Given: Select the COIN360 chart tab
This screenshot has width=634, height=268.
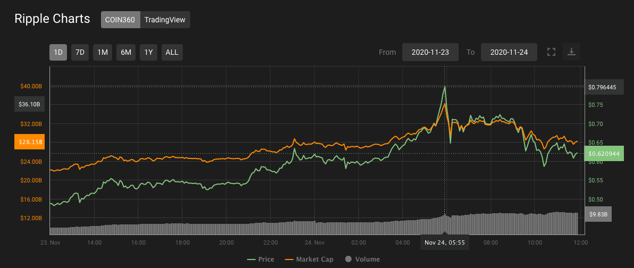Looking at the screenshot, I should pos(121,20).
